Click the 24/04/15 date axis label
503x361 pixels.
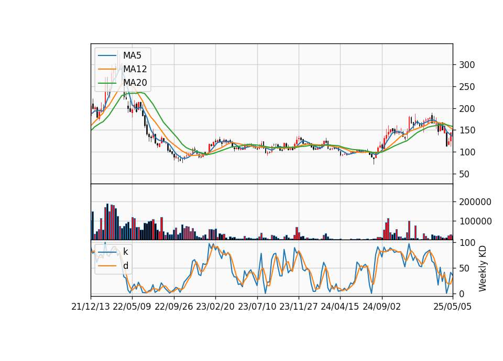[x=340, y=307]
